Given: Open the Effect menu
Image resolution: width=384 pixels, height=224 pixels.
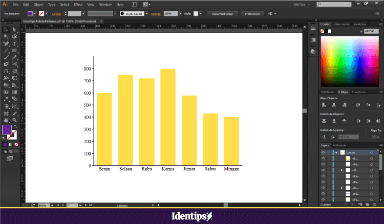Looking at the screenshot, I should click(78, 4).
